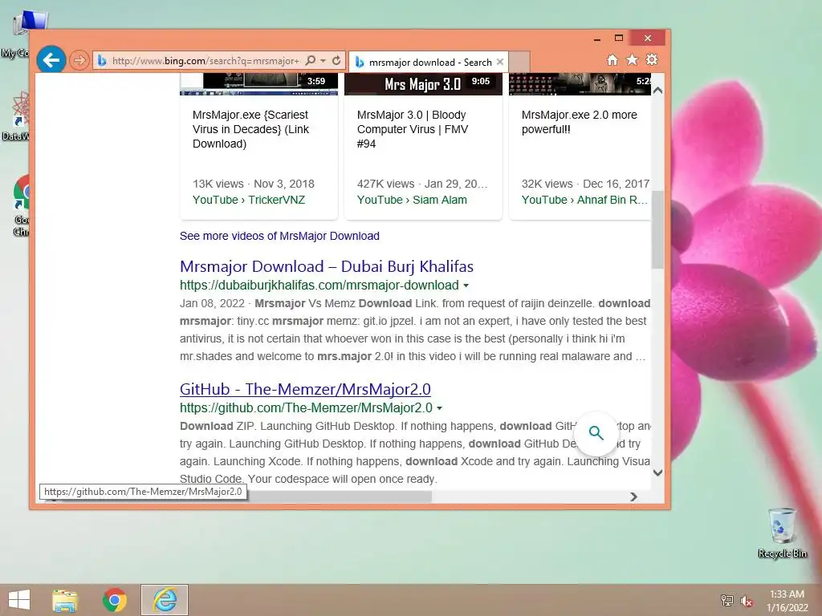Click 'YouTube › TrickerVNZ' source link
Viewport: 822px width, 616px height.
(249, 200)
